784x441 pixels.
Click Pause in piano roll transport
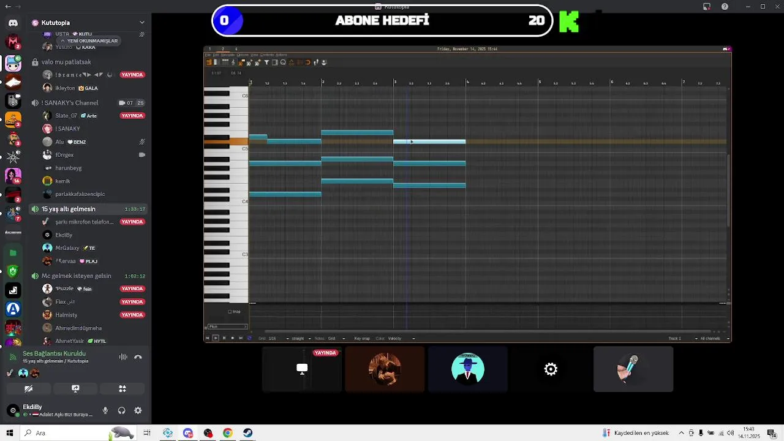point(224,338)
